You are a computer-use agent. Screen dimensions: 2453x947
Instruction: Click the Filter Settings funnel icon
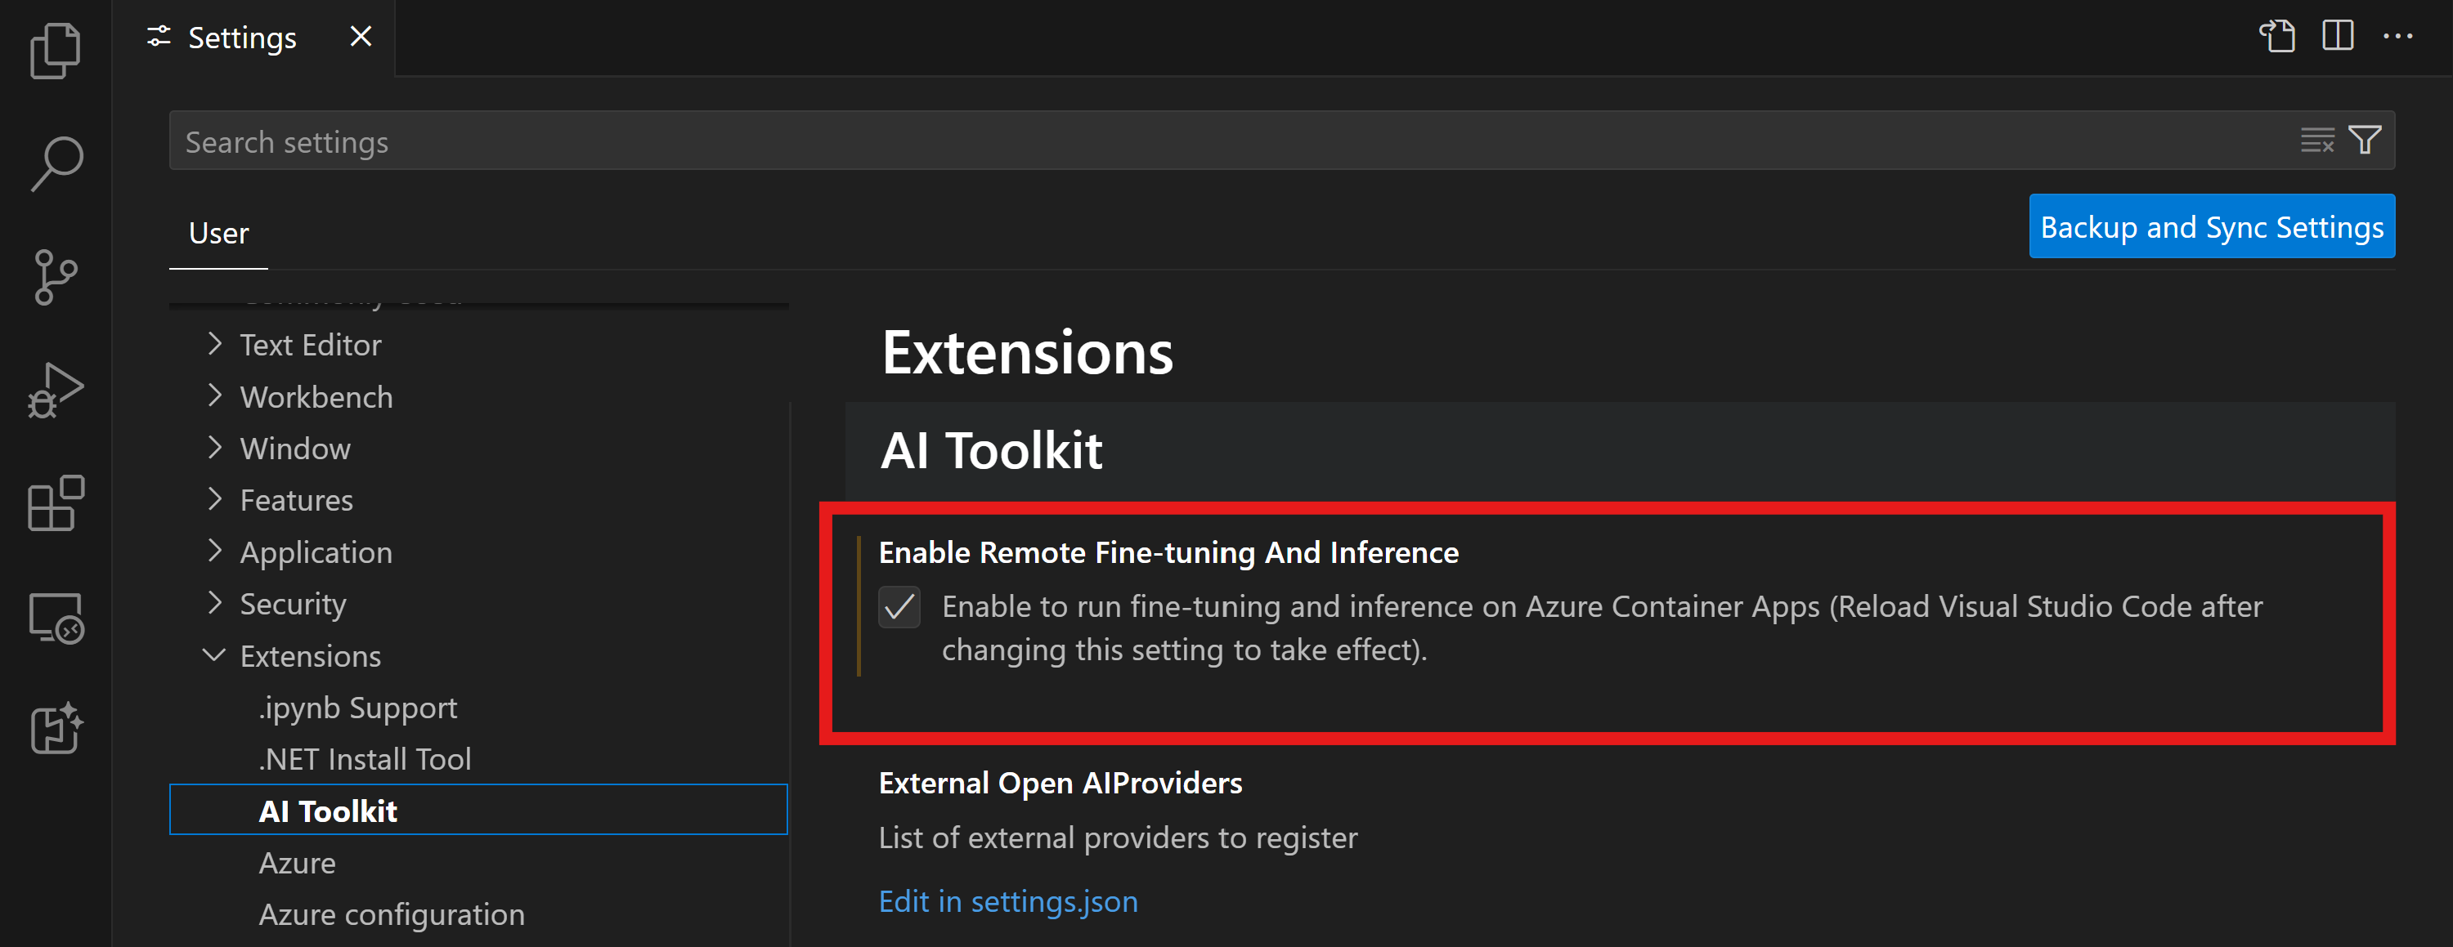point(2365,140)
